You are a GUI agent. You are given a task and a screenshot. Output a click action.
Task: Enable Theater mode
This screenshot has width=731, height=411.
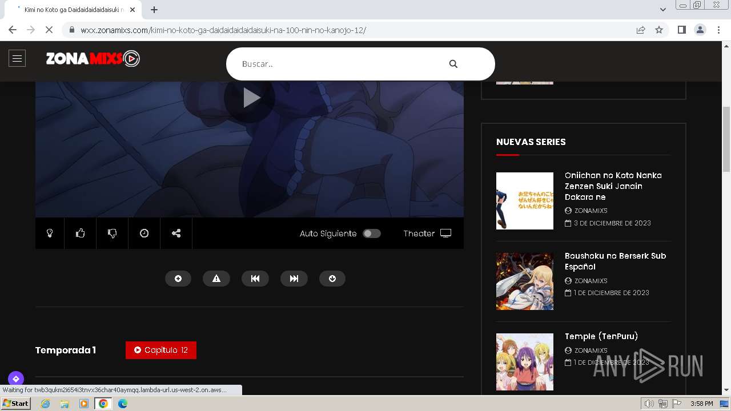pos(427,233)
